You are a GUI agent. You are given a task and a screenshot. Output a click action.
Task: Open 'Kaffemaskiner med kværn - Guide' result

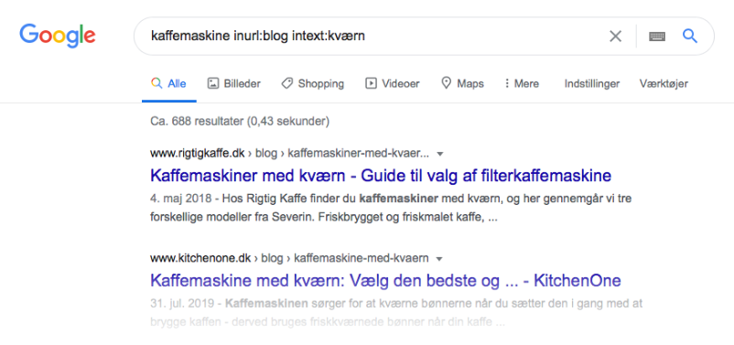click(x=381, y=176)
